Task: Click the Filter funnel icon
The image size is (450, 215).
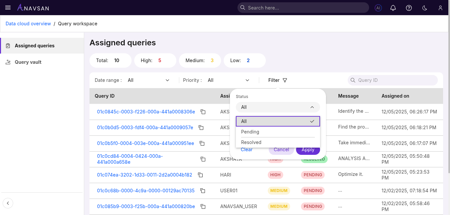Action: [285, 80]
